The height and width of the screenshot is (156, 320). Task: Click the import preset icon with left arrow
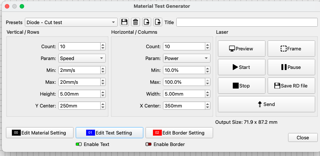point(158,22)
